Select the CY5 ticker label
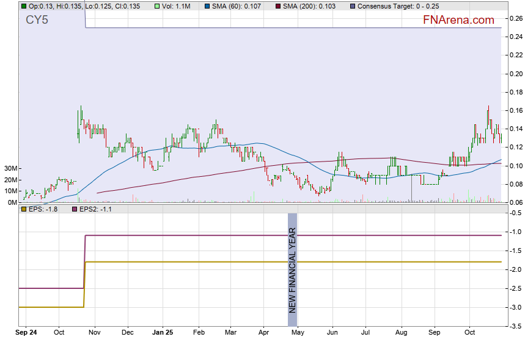525x345 pixels. [37, 21]
